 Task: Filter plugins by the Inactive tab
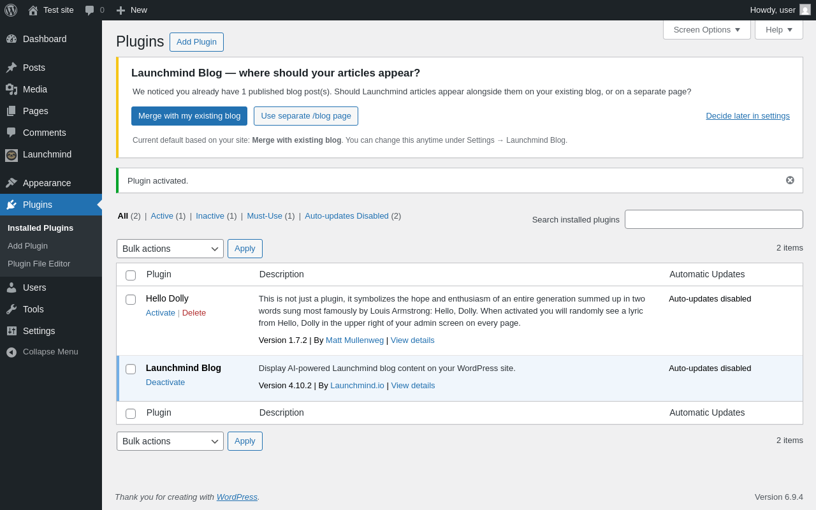210,216
